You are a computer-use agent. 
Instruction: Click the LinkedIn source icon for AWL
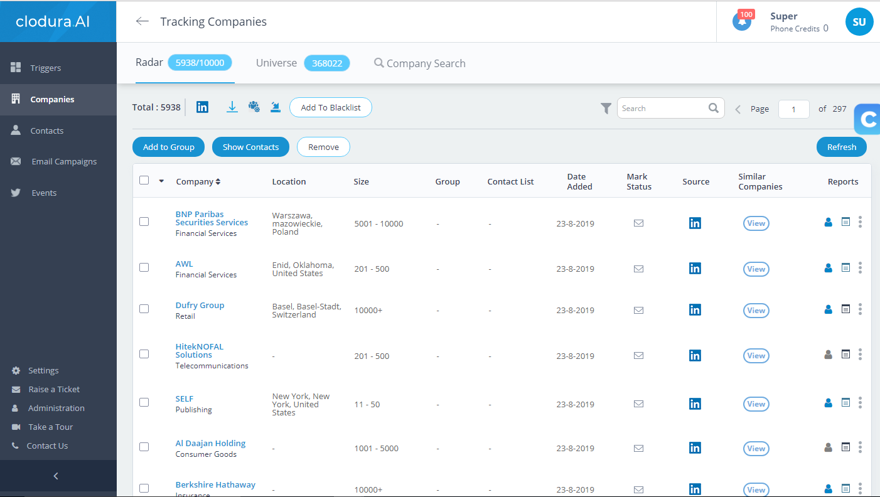pos(695,269)
